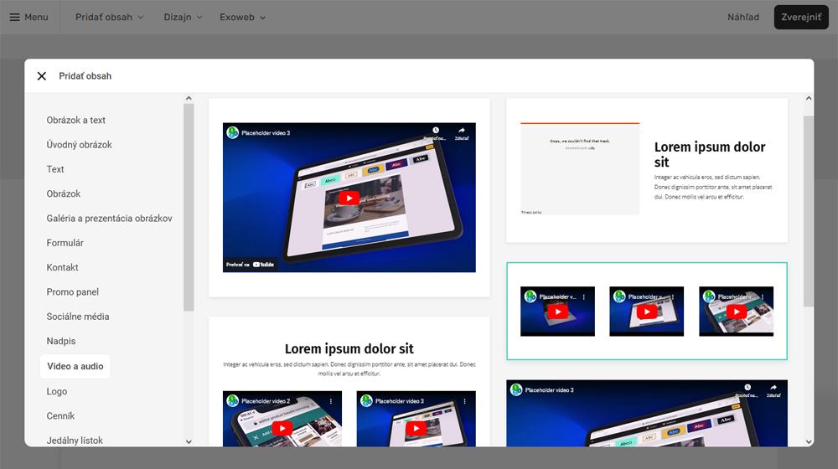Viewport: 838px width, 469px height.
Task: Channel avatar on Placeholder video 2
Action: (232, 400)
